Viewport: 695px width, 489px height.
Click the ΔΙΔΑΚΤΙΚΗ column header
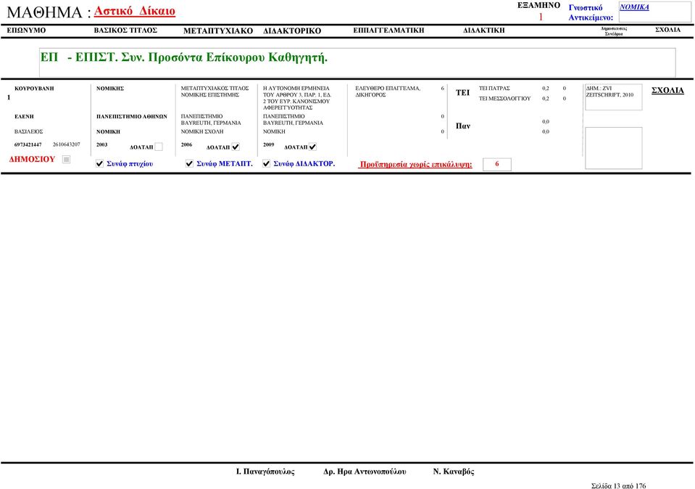(484, 30)
